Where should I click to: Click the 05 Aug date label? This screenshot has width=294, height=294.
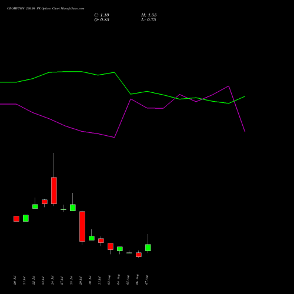[128, 280]
